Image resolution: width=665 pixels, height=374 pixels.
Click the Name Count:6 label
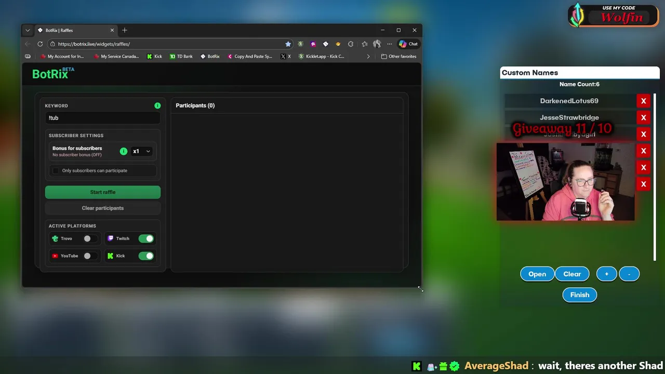pyautogui.click(x=579, y=84)
